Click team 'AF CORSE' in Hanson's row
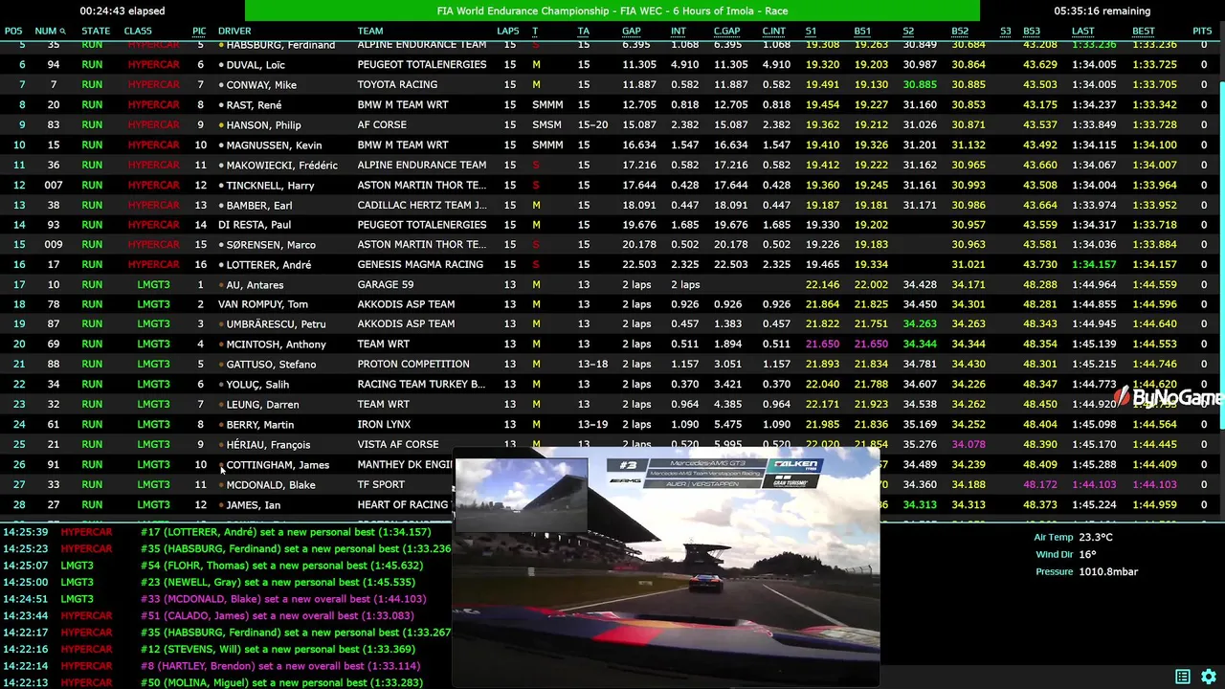The image size is (1225, 689). coord(382,124)
